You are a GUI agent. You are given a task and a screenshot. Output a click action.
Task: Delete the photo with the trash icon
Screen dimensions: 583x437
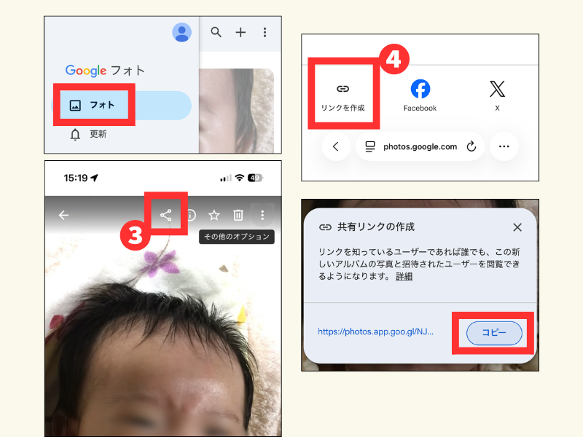238,215
